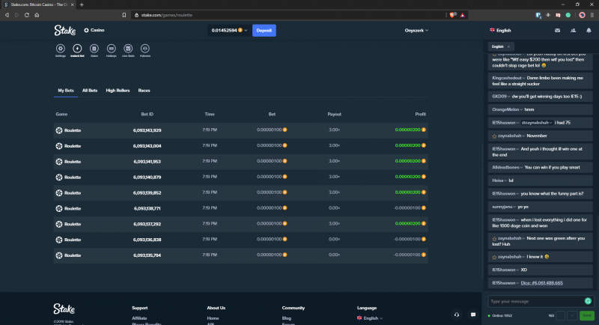Click the Grammarly icon in chat input
Image resolution: width=599 pixels, height=325 pixels.
pos(588,301)
